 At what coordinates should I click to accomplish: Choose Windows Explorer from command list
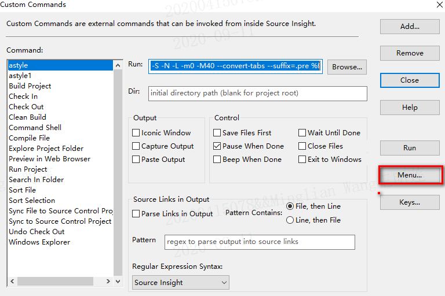[x=39, y=242]
